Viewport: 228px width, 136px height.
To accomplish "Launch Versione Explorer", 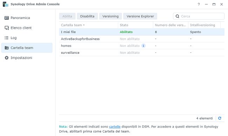I will [x=140, y=16].
